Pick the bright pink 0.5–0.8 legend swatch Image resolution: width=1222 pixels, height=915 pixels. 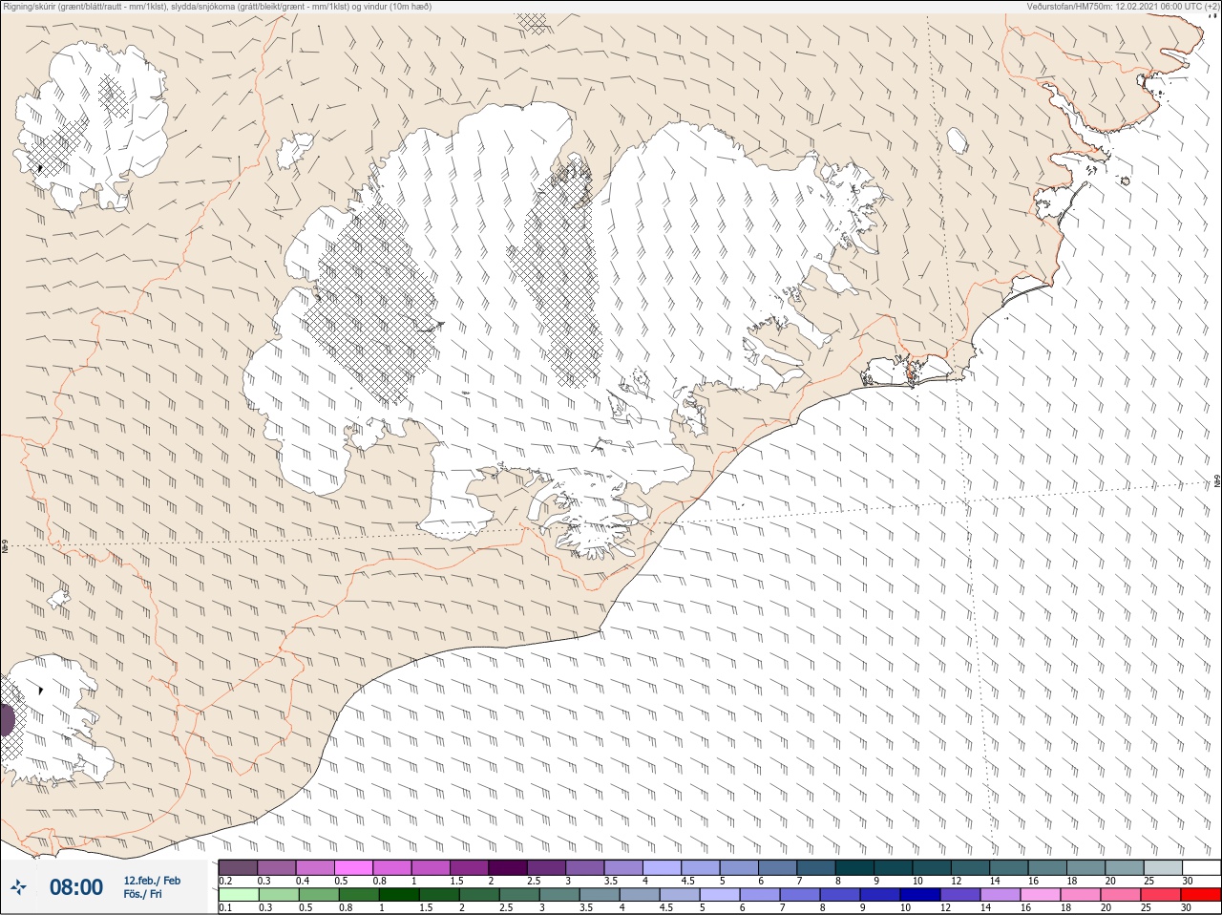pos(353,867)
